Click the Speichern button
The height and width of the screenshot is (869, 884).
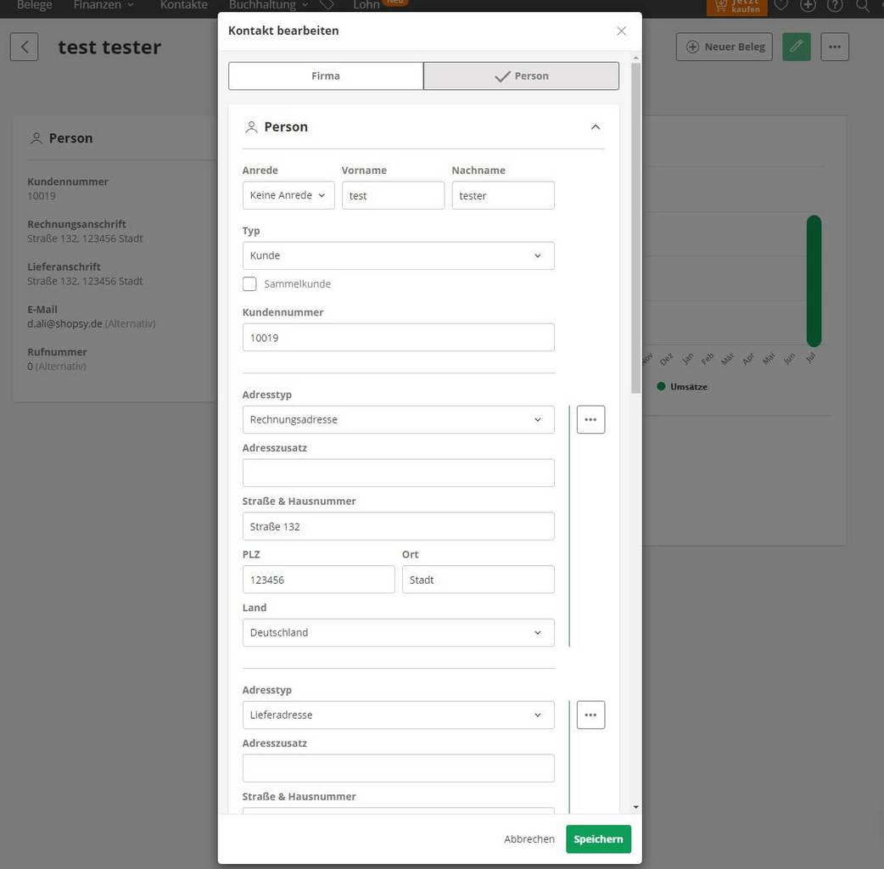tap(598, 838)
